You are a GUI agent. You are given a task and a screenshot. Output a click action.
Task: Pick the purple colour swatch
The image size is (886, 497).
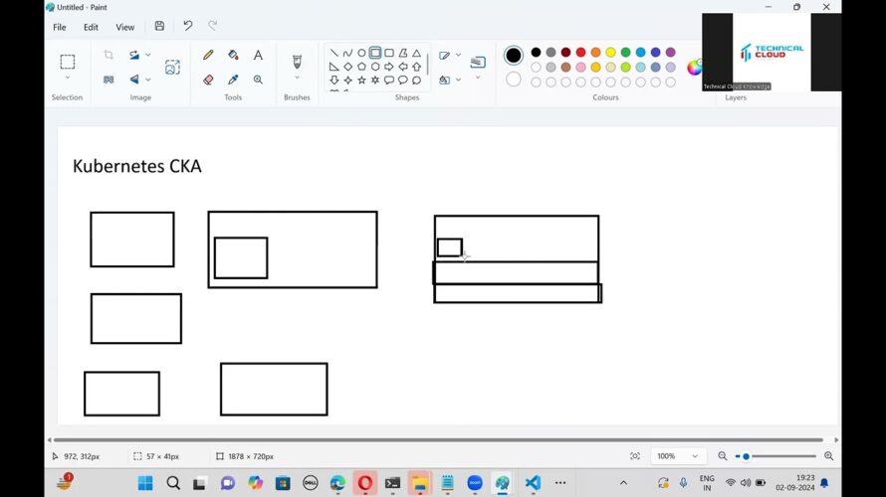click(670, 53)
